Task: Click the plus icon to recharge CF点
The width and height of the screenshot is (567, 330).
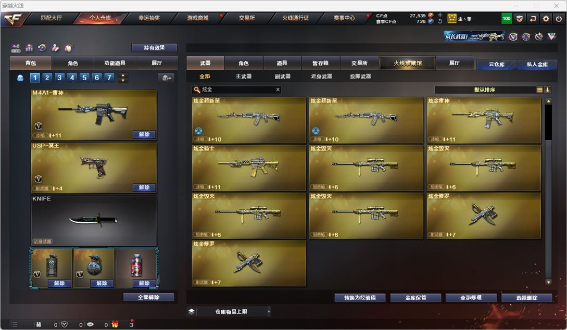Action: (440, 15)
